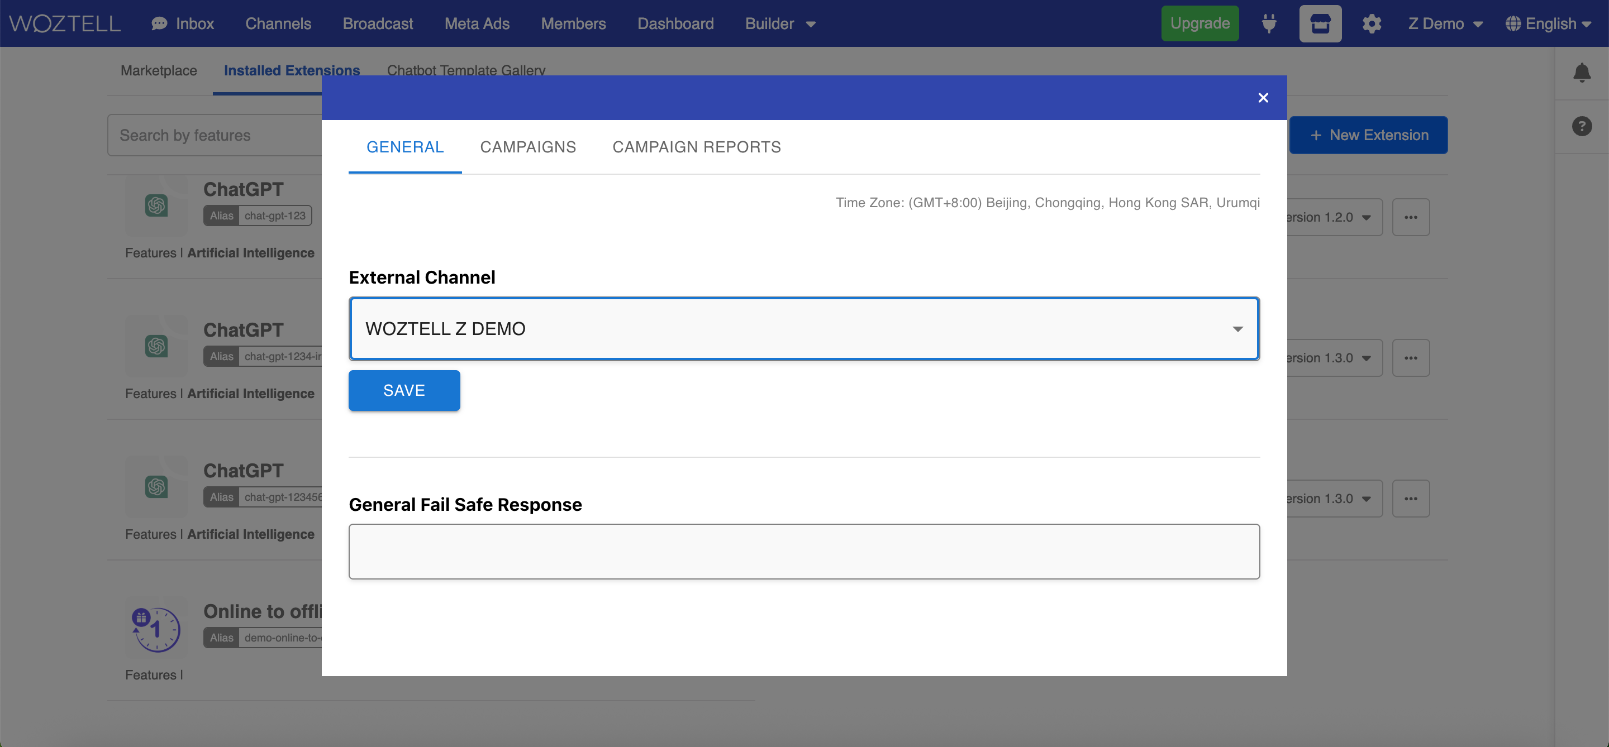Click the chat-gpt-1234 ChatGPT extension icon

click(x=156, y=346)
